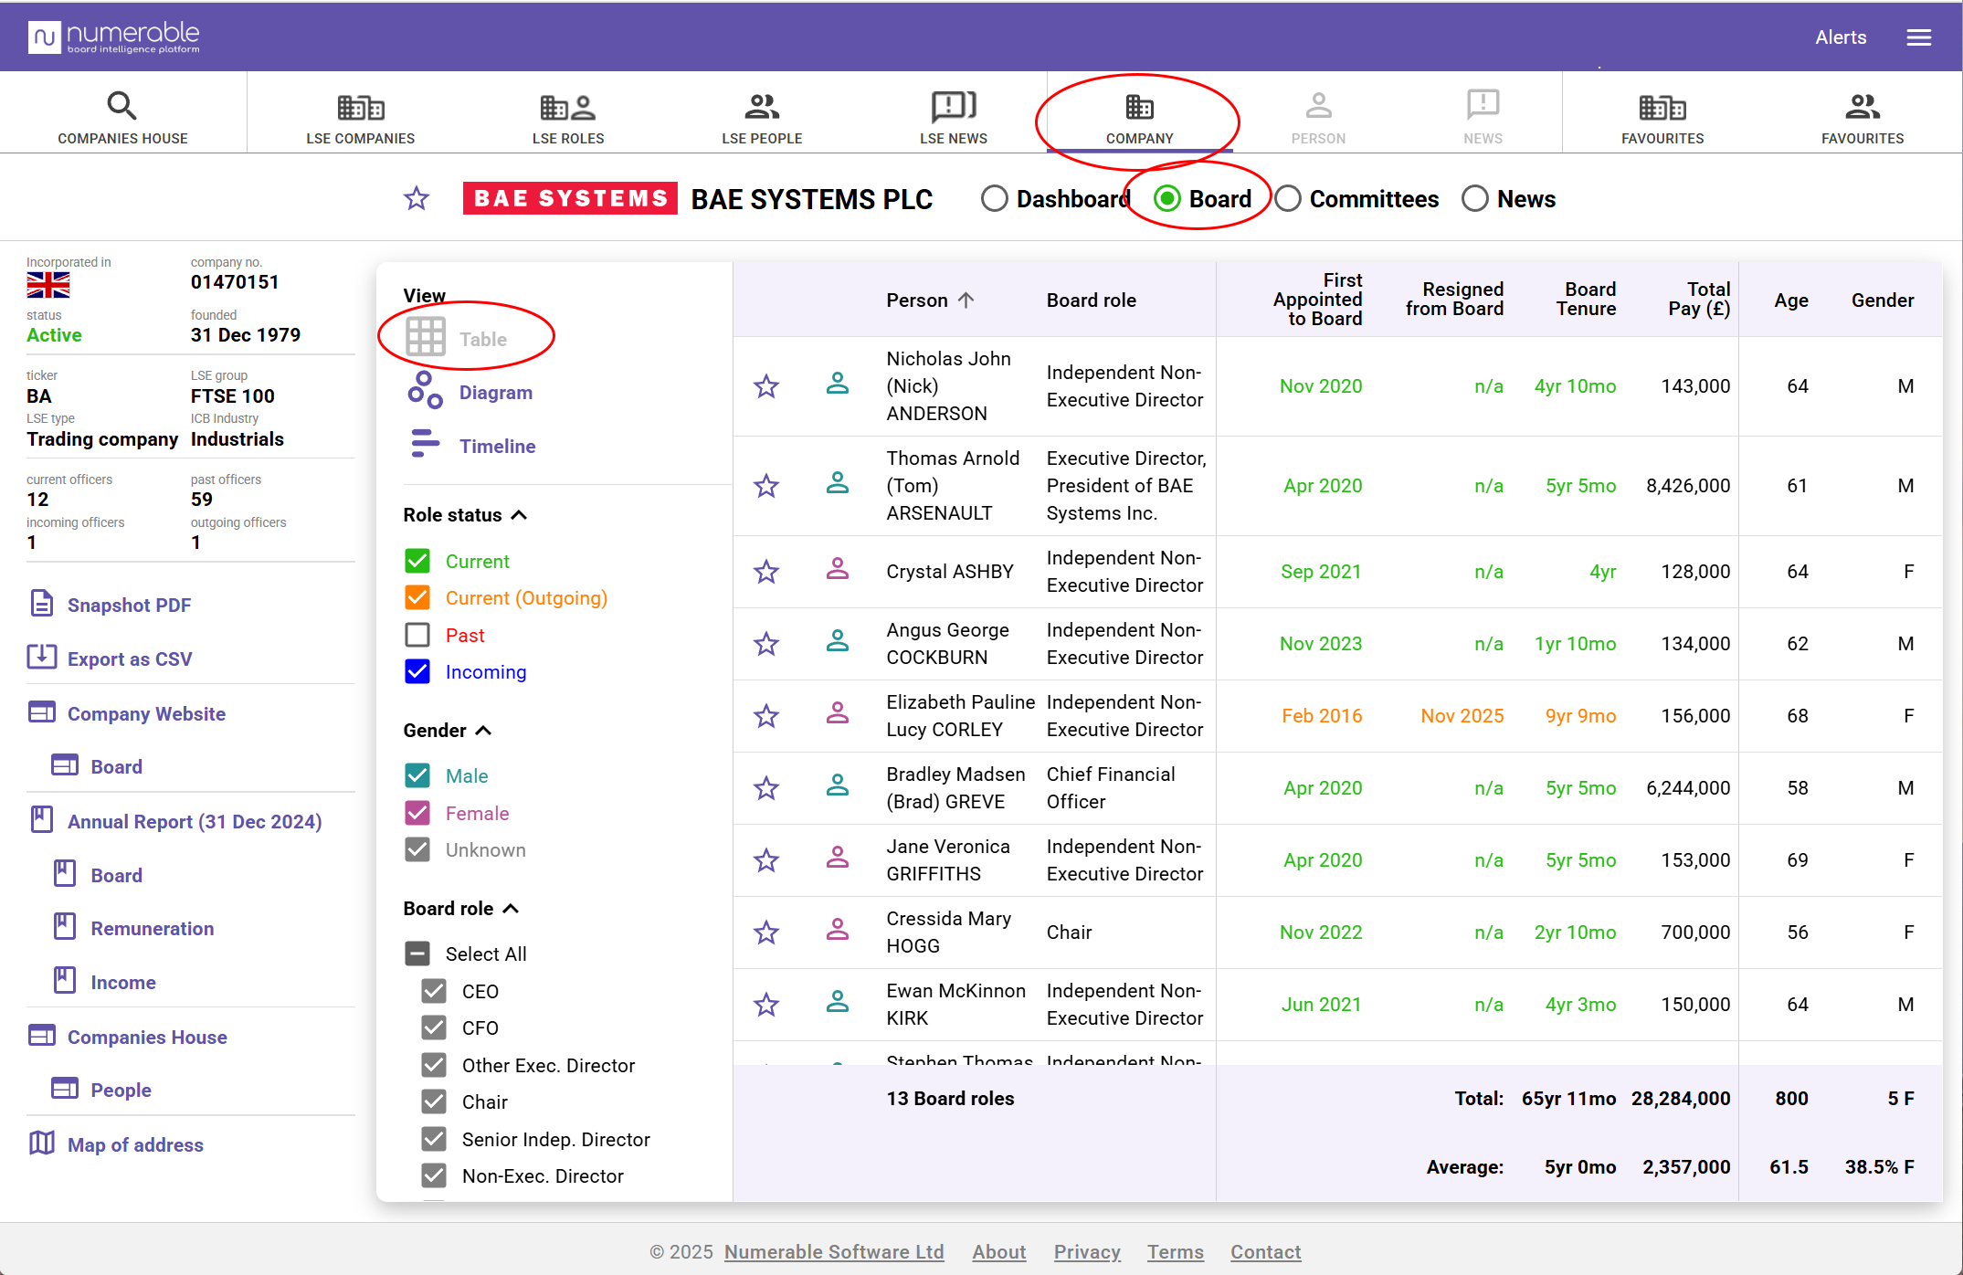Click the Export as CSV link
This screenshot has height=1275, width=1963.
(129, 659)
